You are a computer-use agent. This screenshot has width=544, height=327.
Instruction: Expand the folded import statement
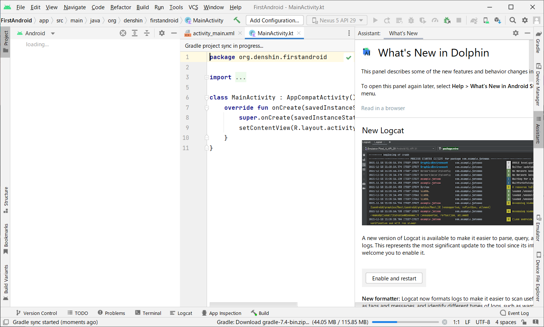click(x=240, y=77)
